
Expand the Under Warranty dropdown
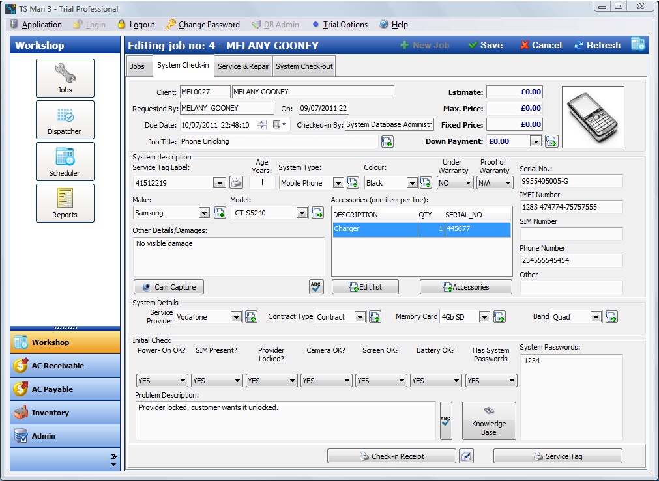pyautogui.click(x=468, y=183)
